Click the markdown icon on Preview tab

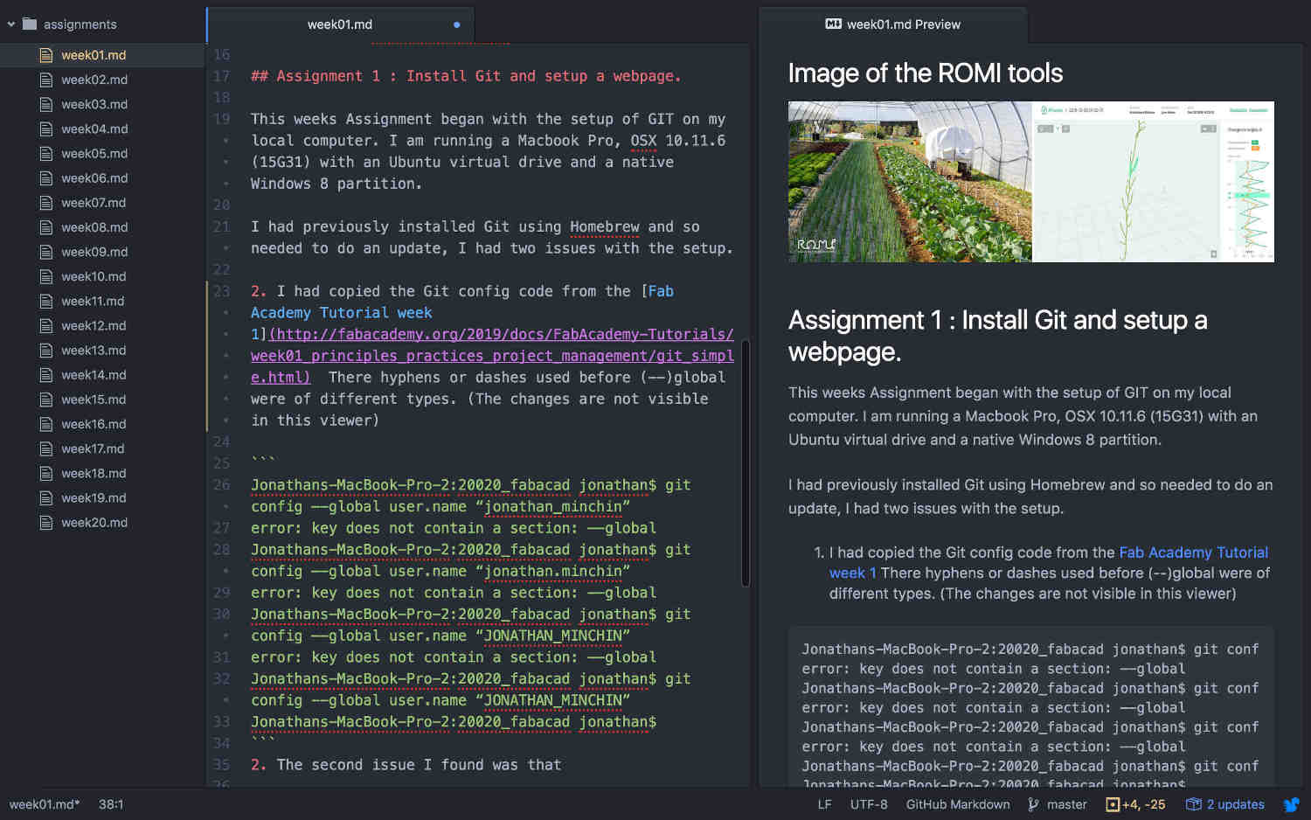tap(834, 24)
